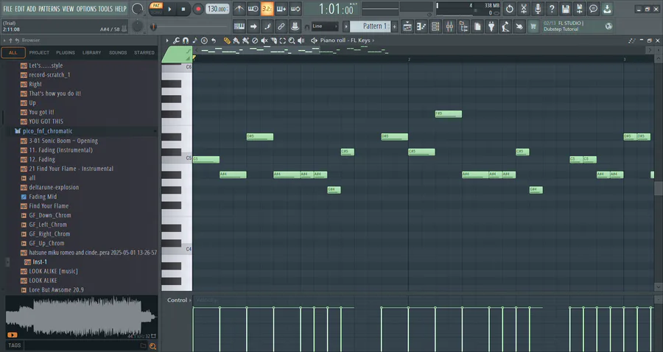This screenshot has height=352, width=663.
Task: Open the PATTERNS menu
Action: pyautogui.click(x=49, y=9)
